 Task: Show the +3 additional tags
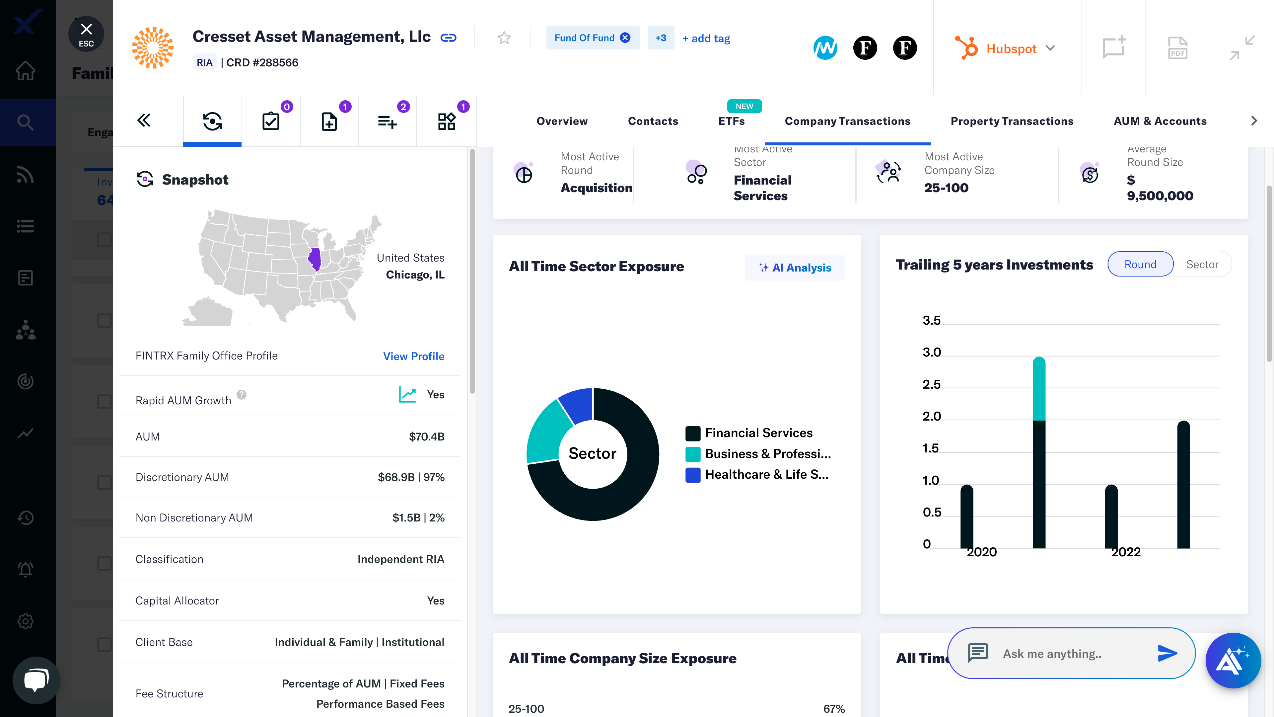pos(661,38)
